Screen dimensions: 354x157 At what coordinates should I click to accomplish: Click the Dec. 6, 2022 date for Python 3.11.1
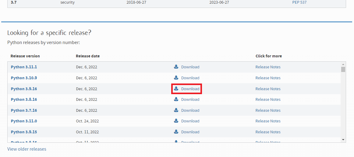(87, 67)
